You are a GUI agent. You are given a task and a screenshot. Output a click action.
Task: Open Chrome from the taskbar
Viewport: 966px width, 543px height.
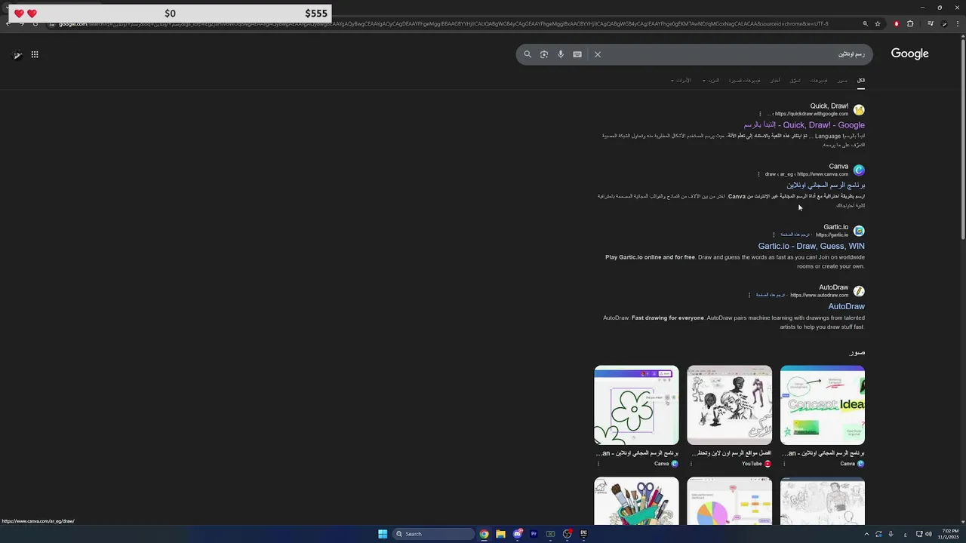coord(484,534)
